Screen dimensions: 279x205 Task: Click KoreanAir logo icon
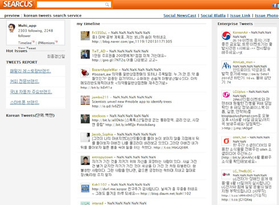226,35
